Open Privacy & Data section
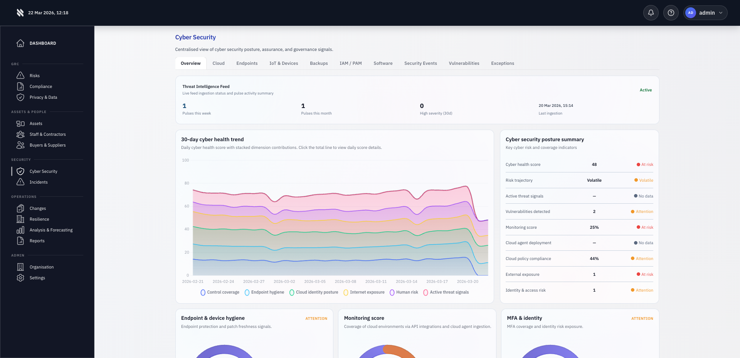 point(44,97)
